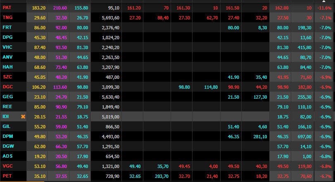Click DPM bid volume 281,10
The width and height of the screenshot is (335, 182).
point(260,137)
